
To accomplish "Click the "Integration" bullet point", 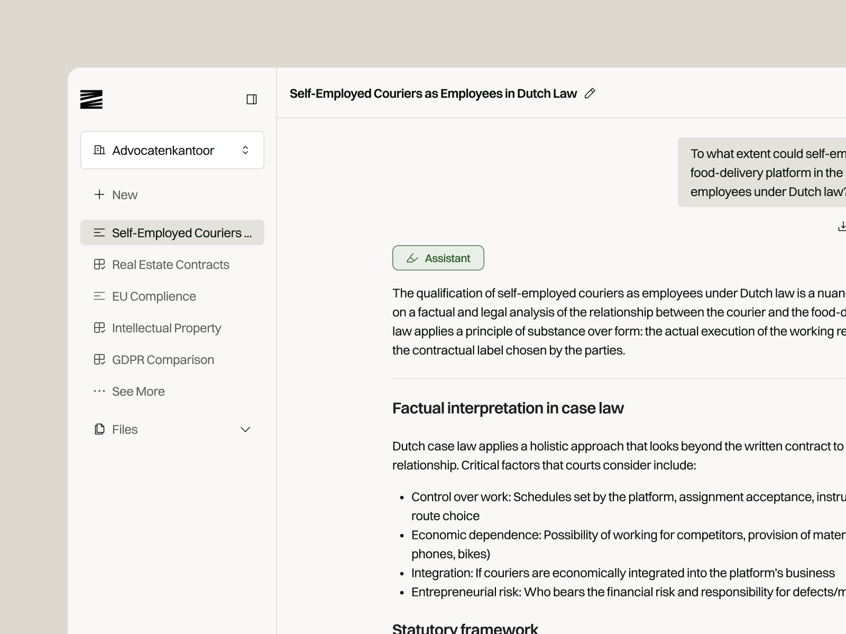I will 623,573.
